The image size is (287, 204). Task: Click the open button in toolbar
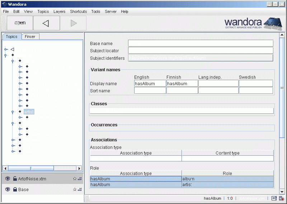click(20, 23)
